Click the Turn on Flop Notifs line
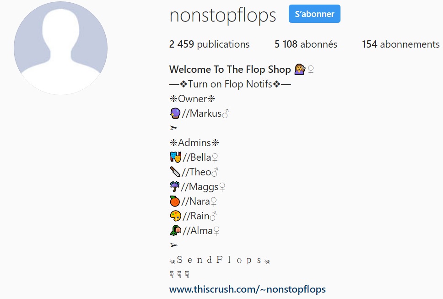443x299 pixels. [x=230, y=84]
